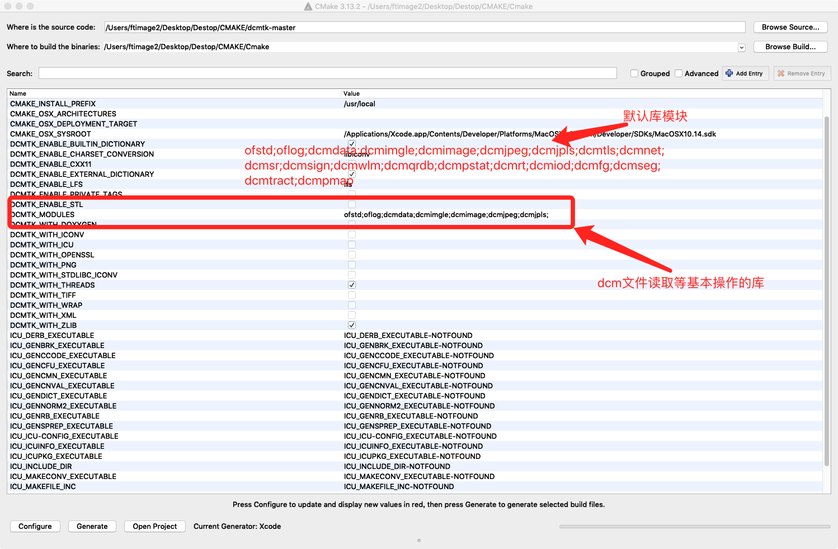The image size is (838, 549).
Task: Select ICU_ICUPKG_EXECUTABLE-NOTFOUND value
Action: pos(412,456)
